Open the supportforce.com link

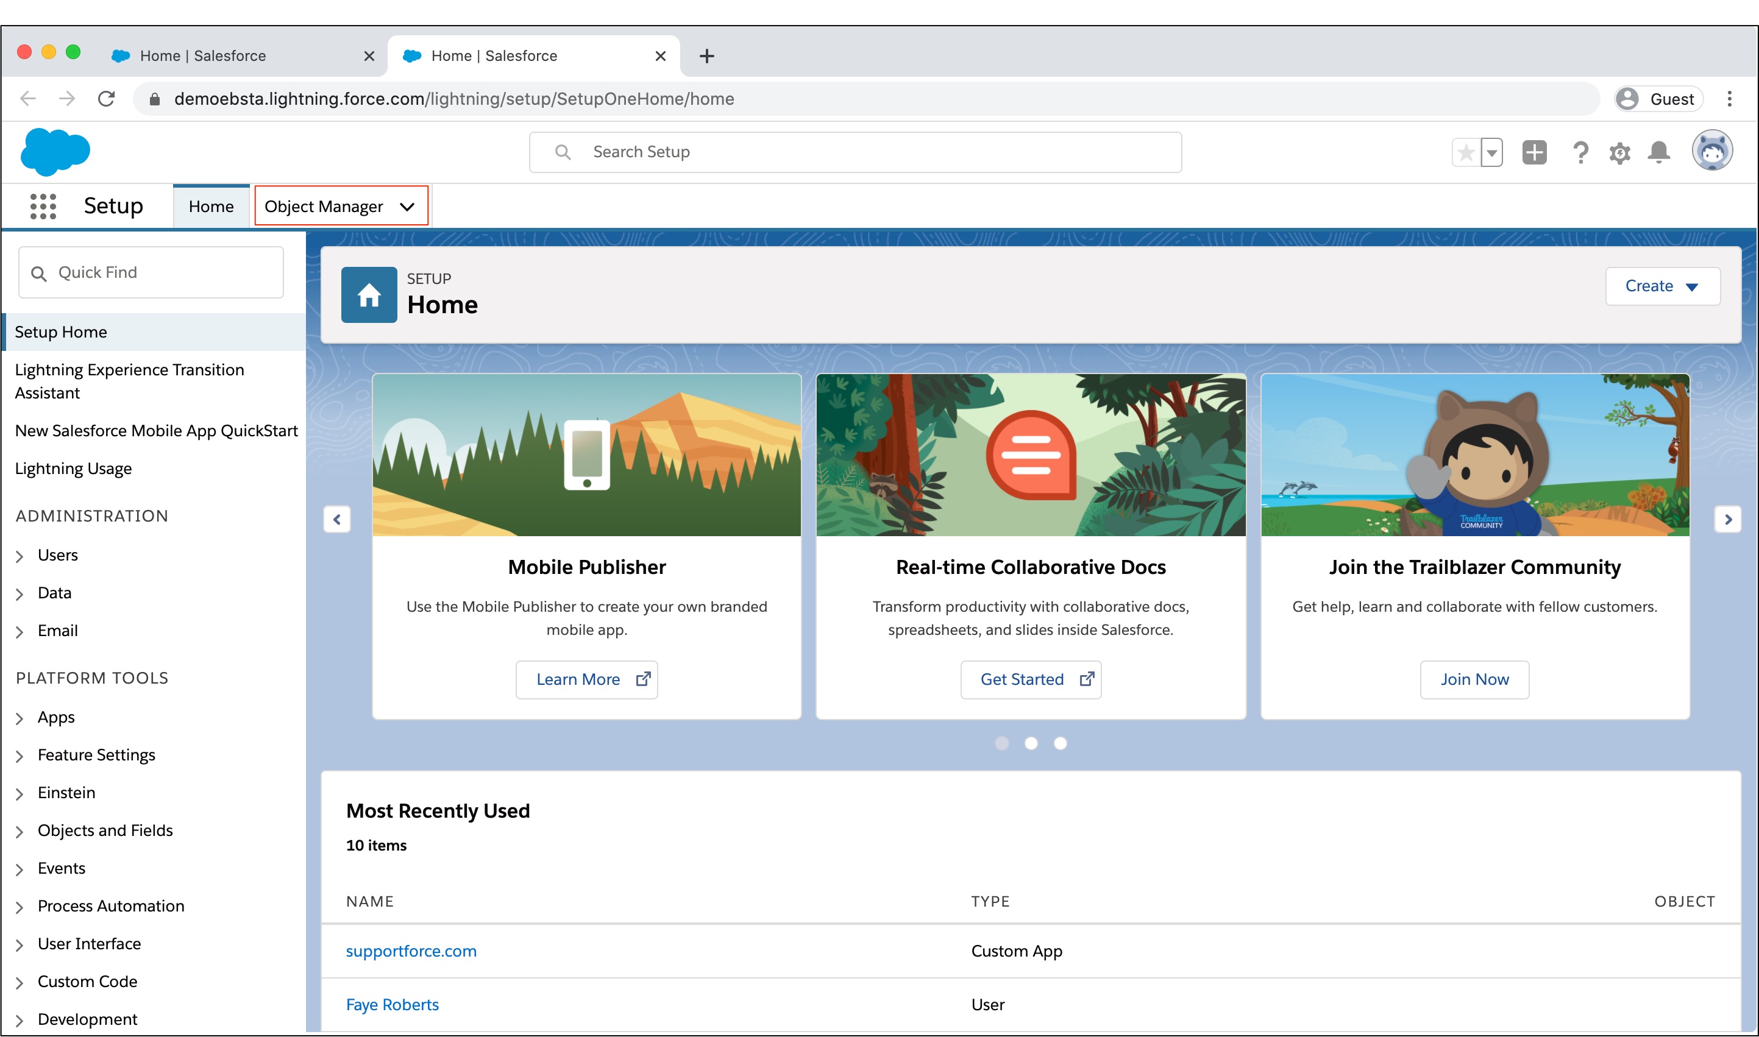pyautogui.click(x=411, y=951)
